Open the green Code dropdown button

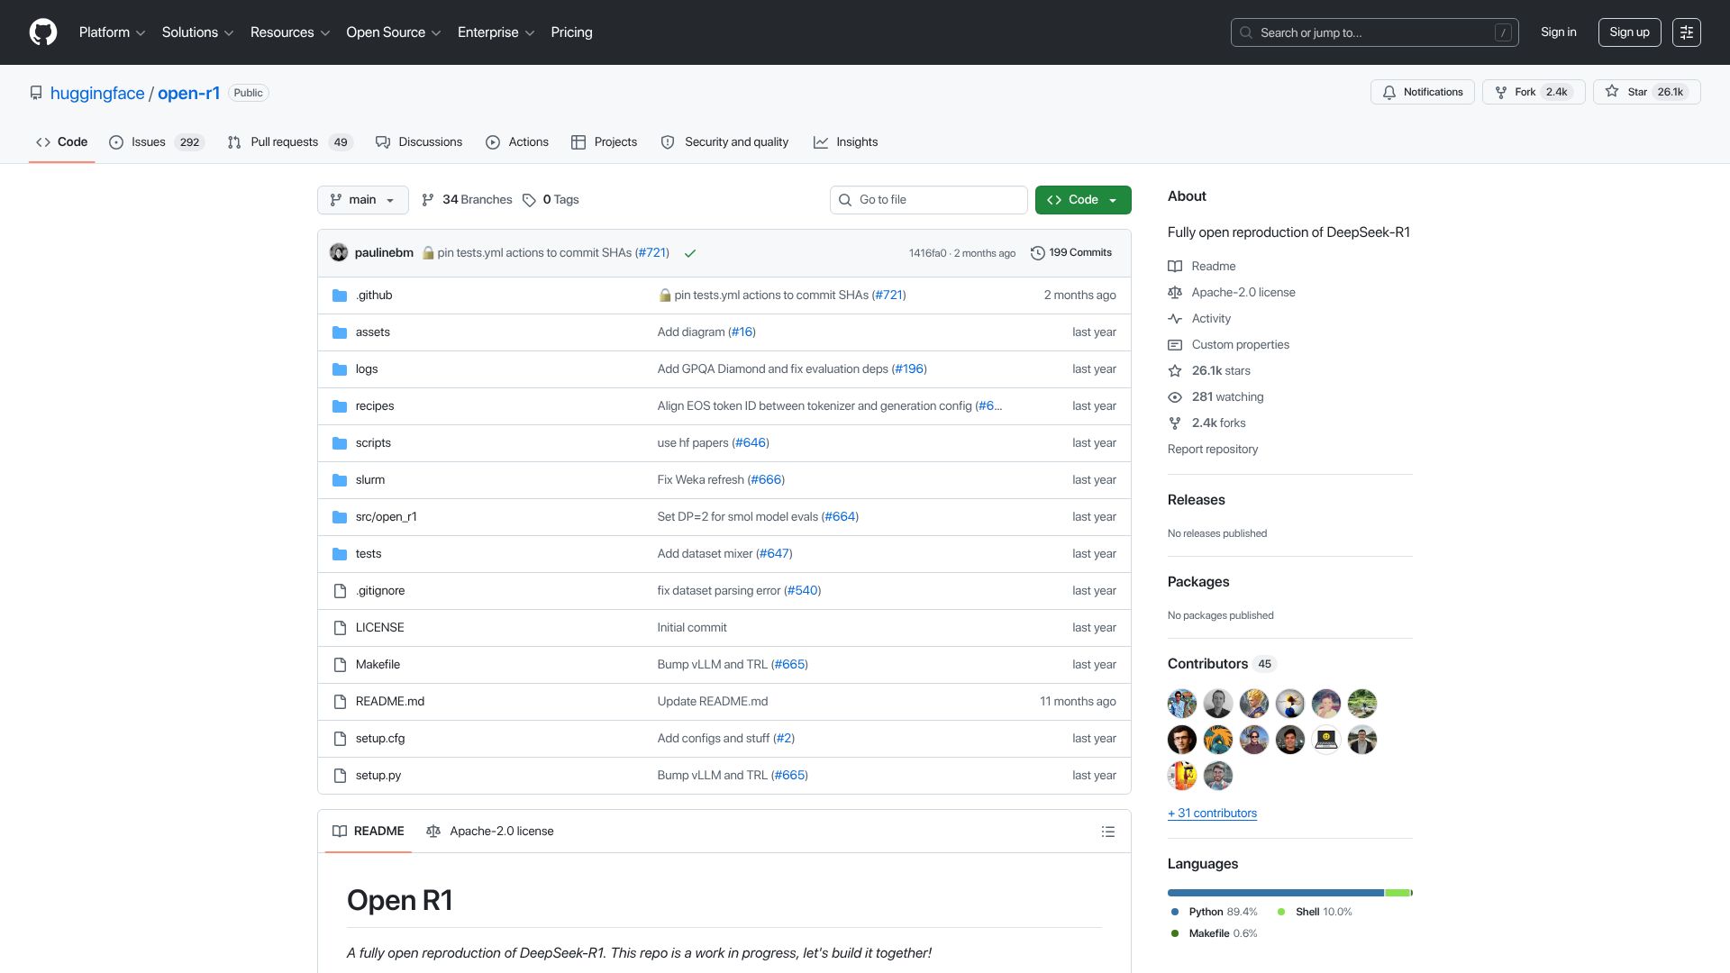[x=1083, y=200]
